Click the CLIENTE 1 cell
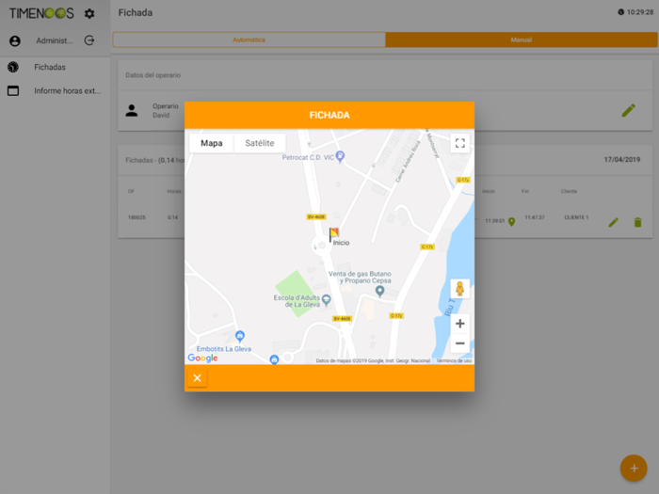Image resolution: width=659 pixels, height=494 pixels. click(576, 217)
